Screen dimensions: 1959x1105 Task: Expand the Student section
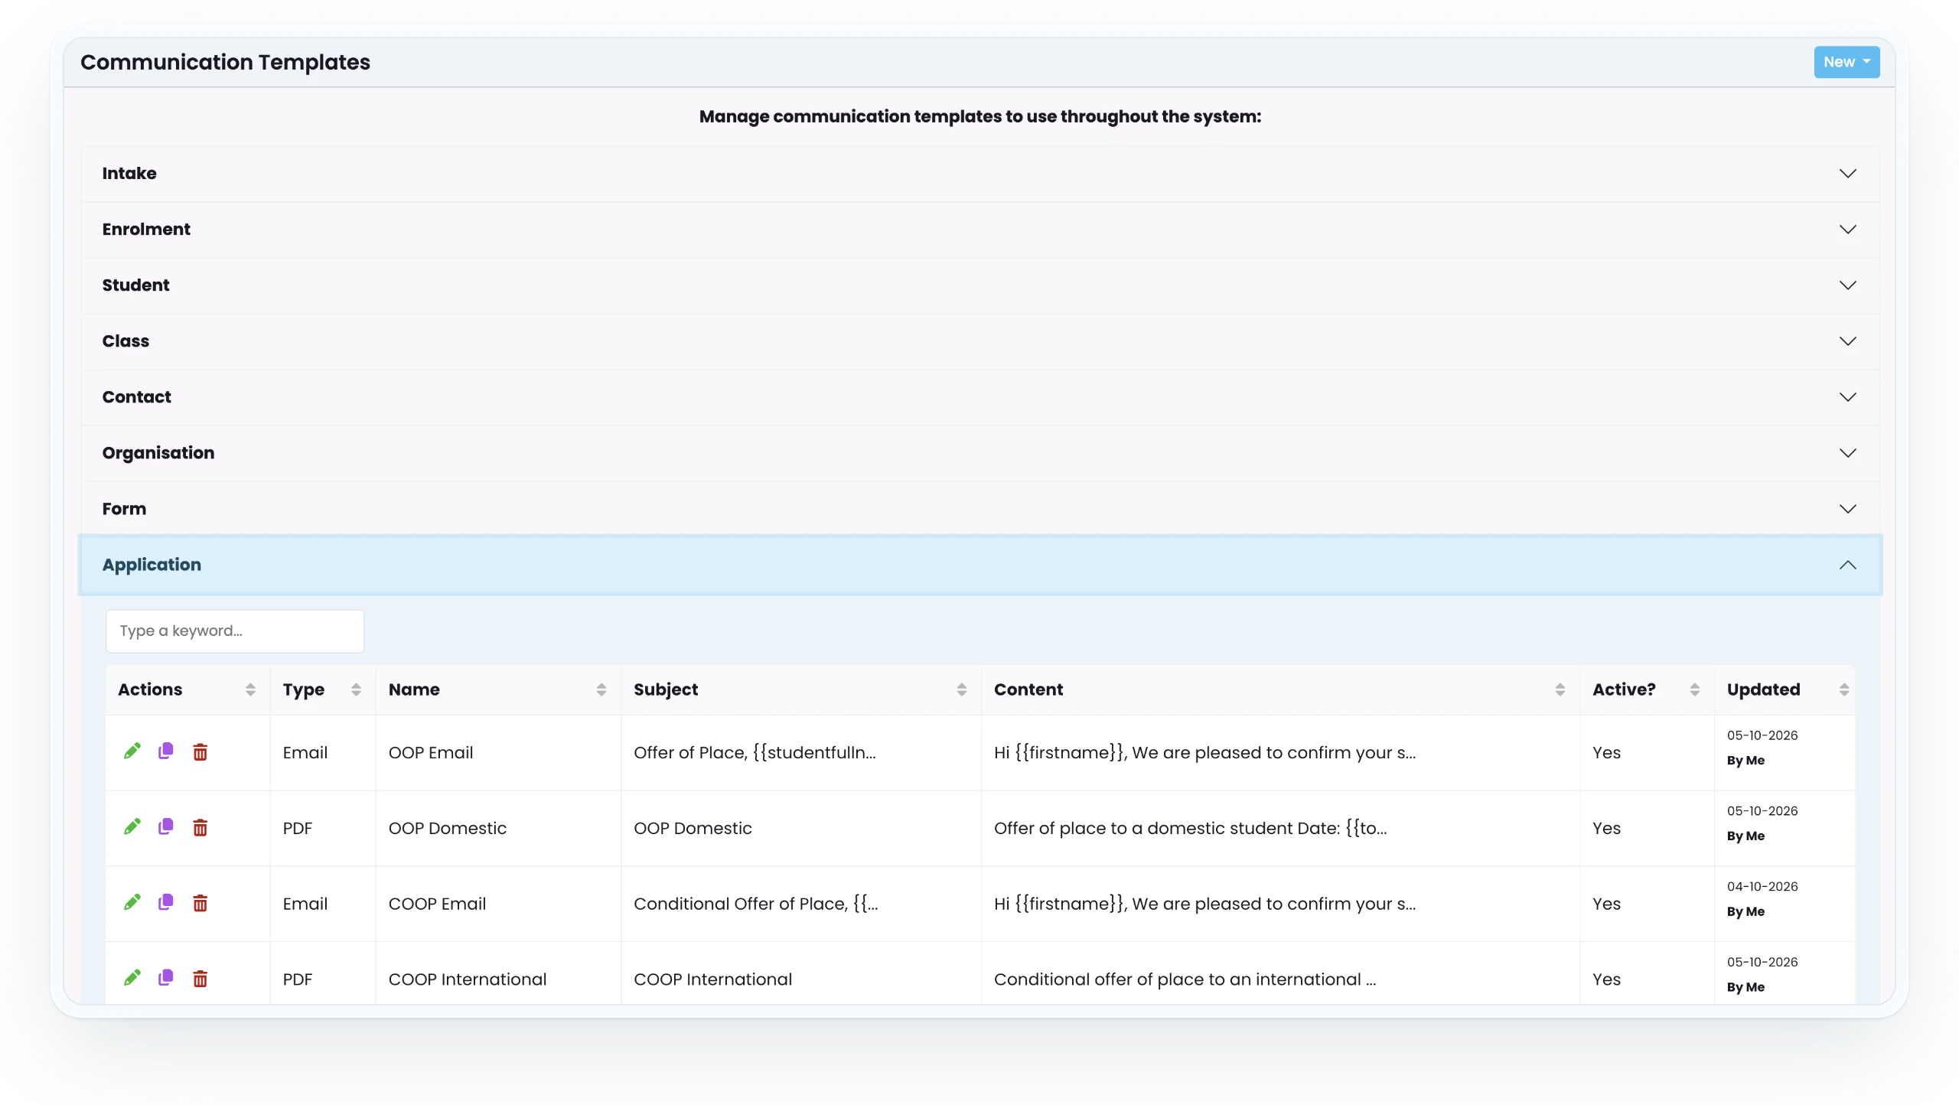pos(980,285)
